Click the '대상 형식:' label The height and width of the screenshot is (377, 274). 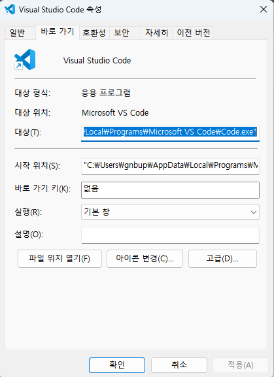[x=33, y=93]
